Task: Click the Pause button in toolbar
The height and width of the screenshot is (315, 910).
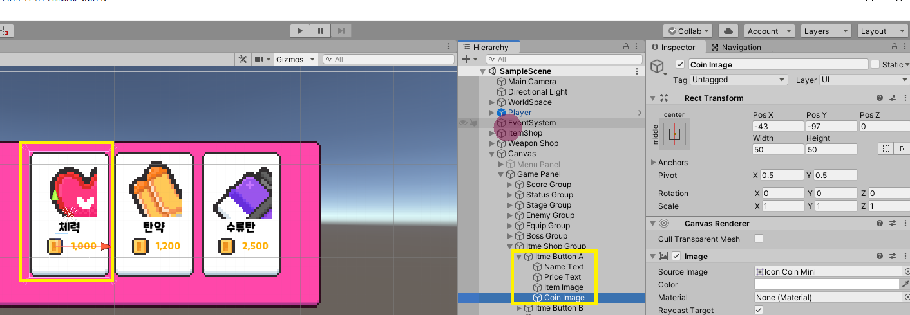Action: pos(320,31)
